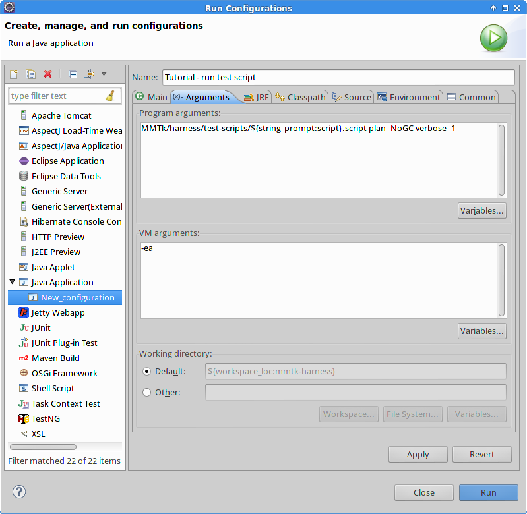The height and width of the screenshot is (514, 527).
Task: Open the filter launch configurations icon
Action: tap(90, 74)
